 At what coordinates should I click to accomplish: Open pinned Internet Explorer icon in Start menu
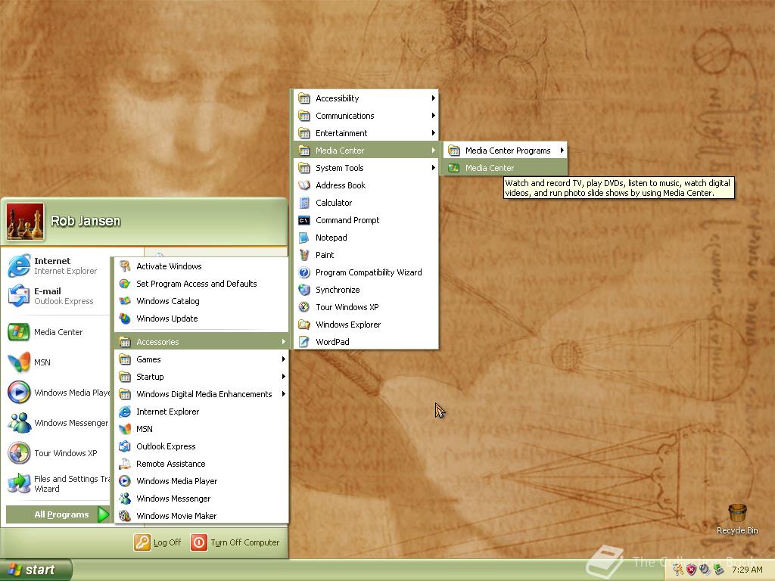(19, 266)
